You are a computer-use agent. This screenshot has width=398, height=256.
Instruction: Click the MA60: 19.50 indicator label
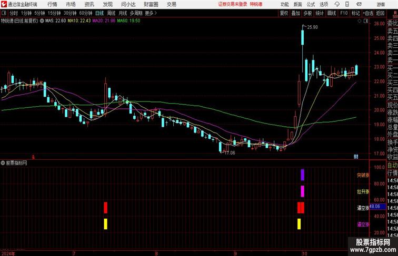tap(128, 21)
